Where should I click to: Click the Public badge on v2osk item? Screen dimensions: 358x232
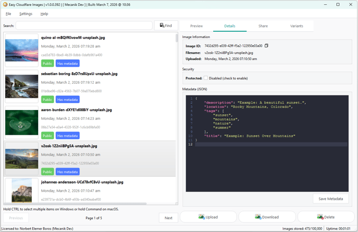pyautogui.click(x=47, y=172)
